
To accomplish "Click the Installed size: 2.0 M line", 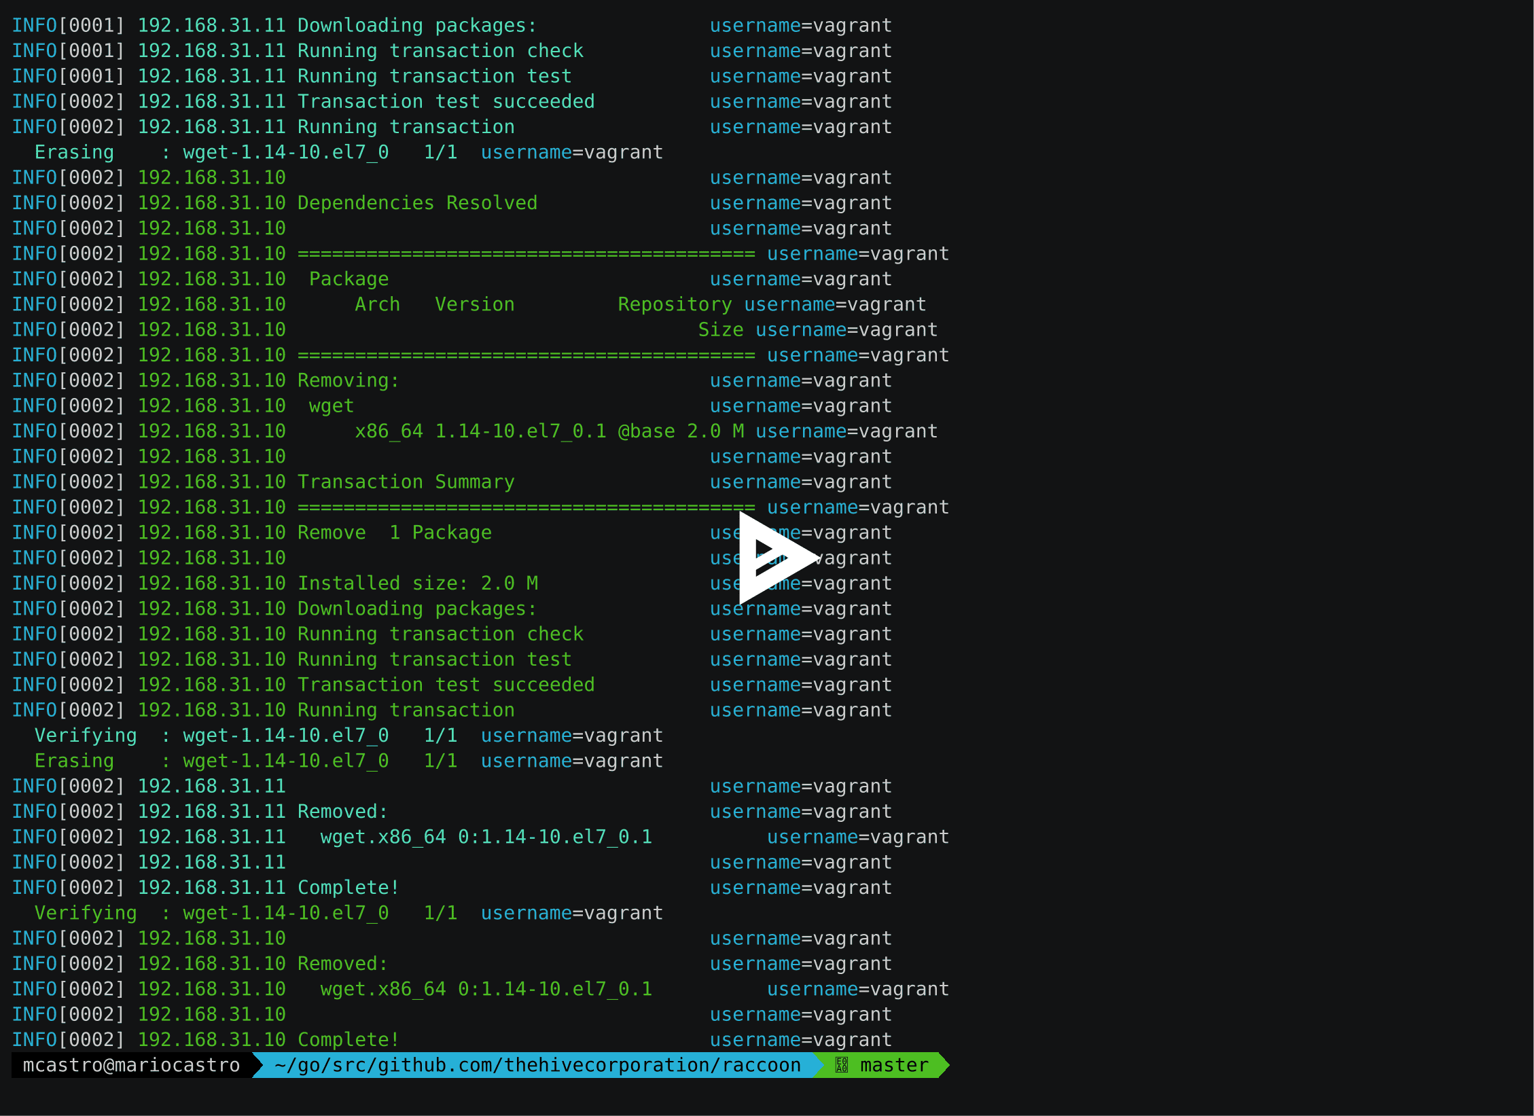I will 452,583.
